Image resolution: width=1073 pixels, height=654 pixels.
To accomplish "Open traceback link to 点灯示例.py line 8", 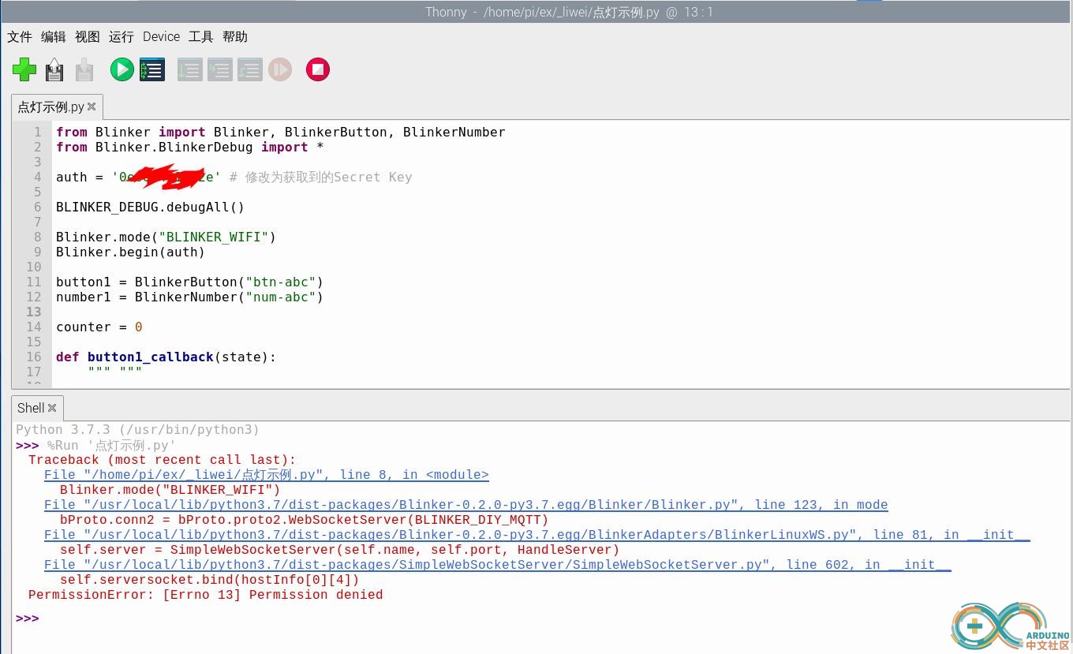I will coord(267,475).
